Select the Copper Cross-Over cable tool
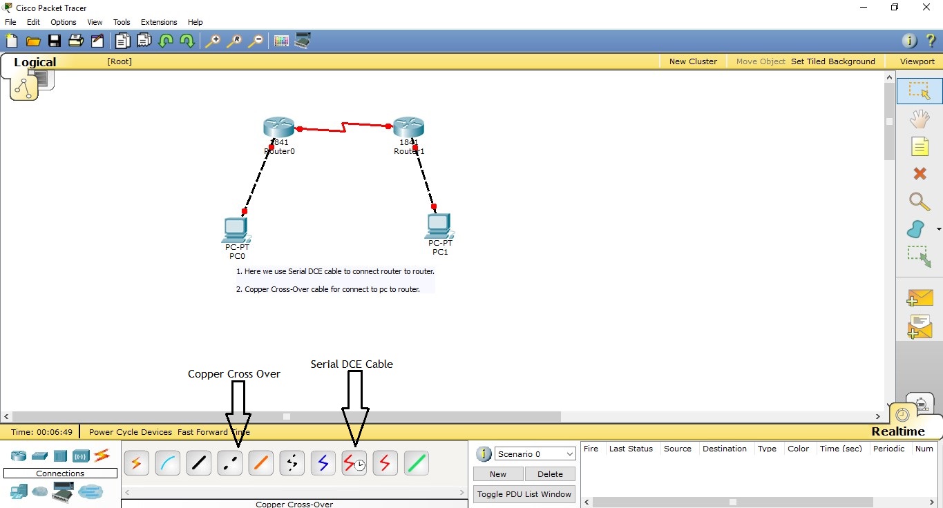The image size is (943, 508). coord(229,462)
